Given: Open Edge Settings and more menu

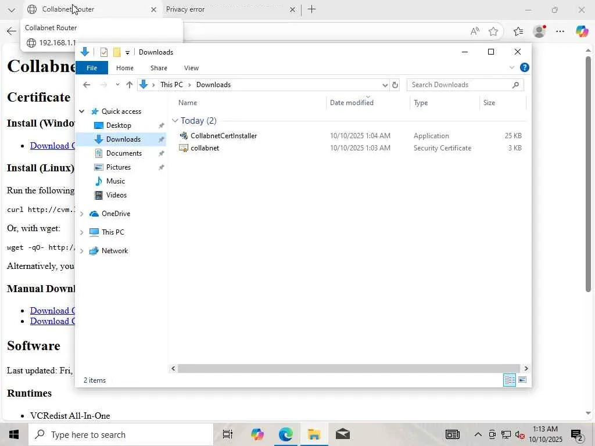Looking at the screenshot, I should (x=560, y=31).
